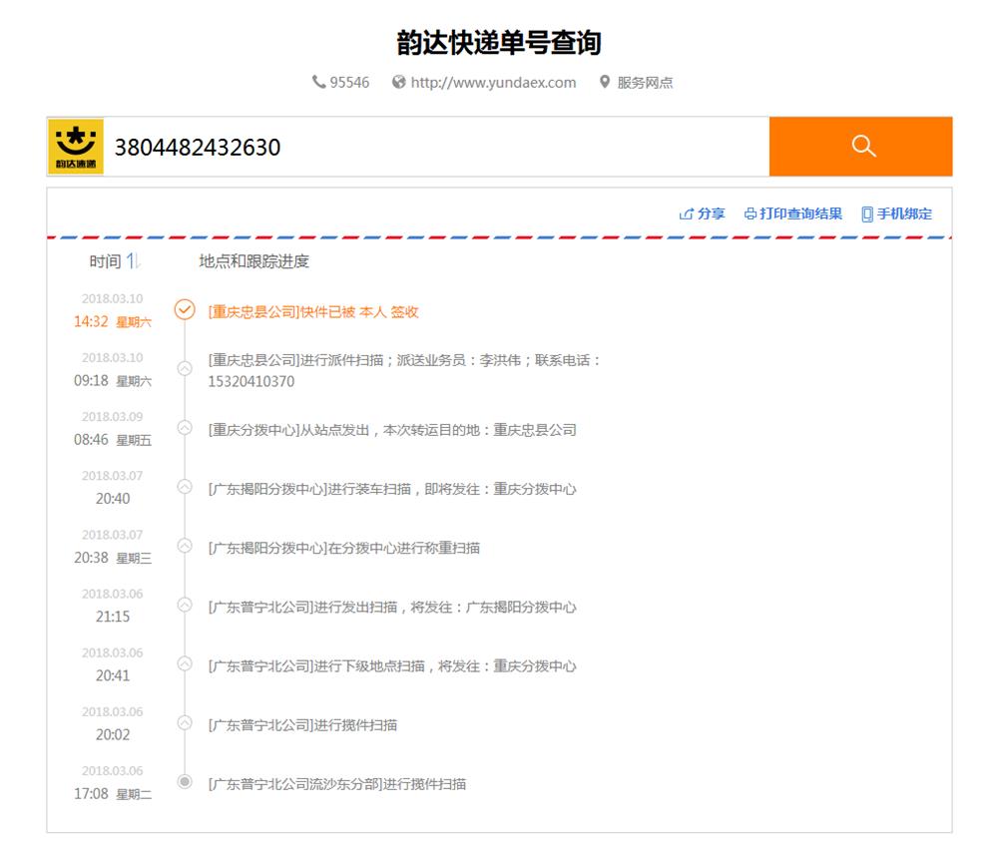Click timeline marker for 20:38 称重扫描 entry
Viewport: 998px width, 847px height.
coord(185,546)
